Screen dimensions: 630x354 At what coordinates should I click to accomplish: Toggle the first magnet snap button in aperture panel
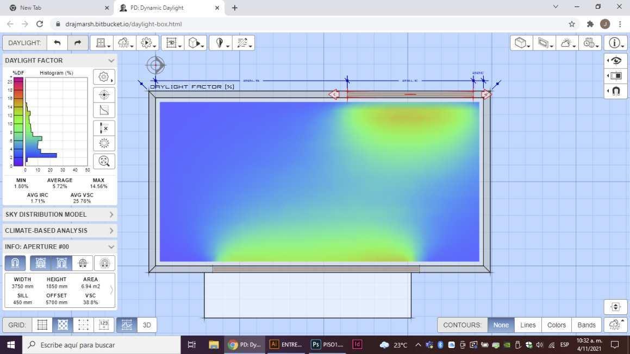[x=15, y=263]
